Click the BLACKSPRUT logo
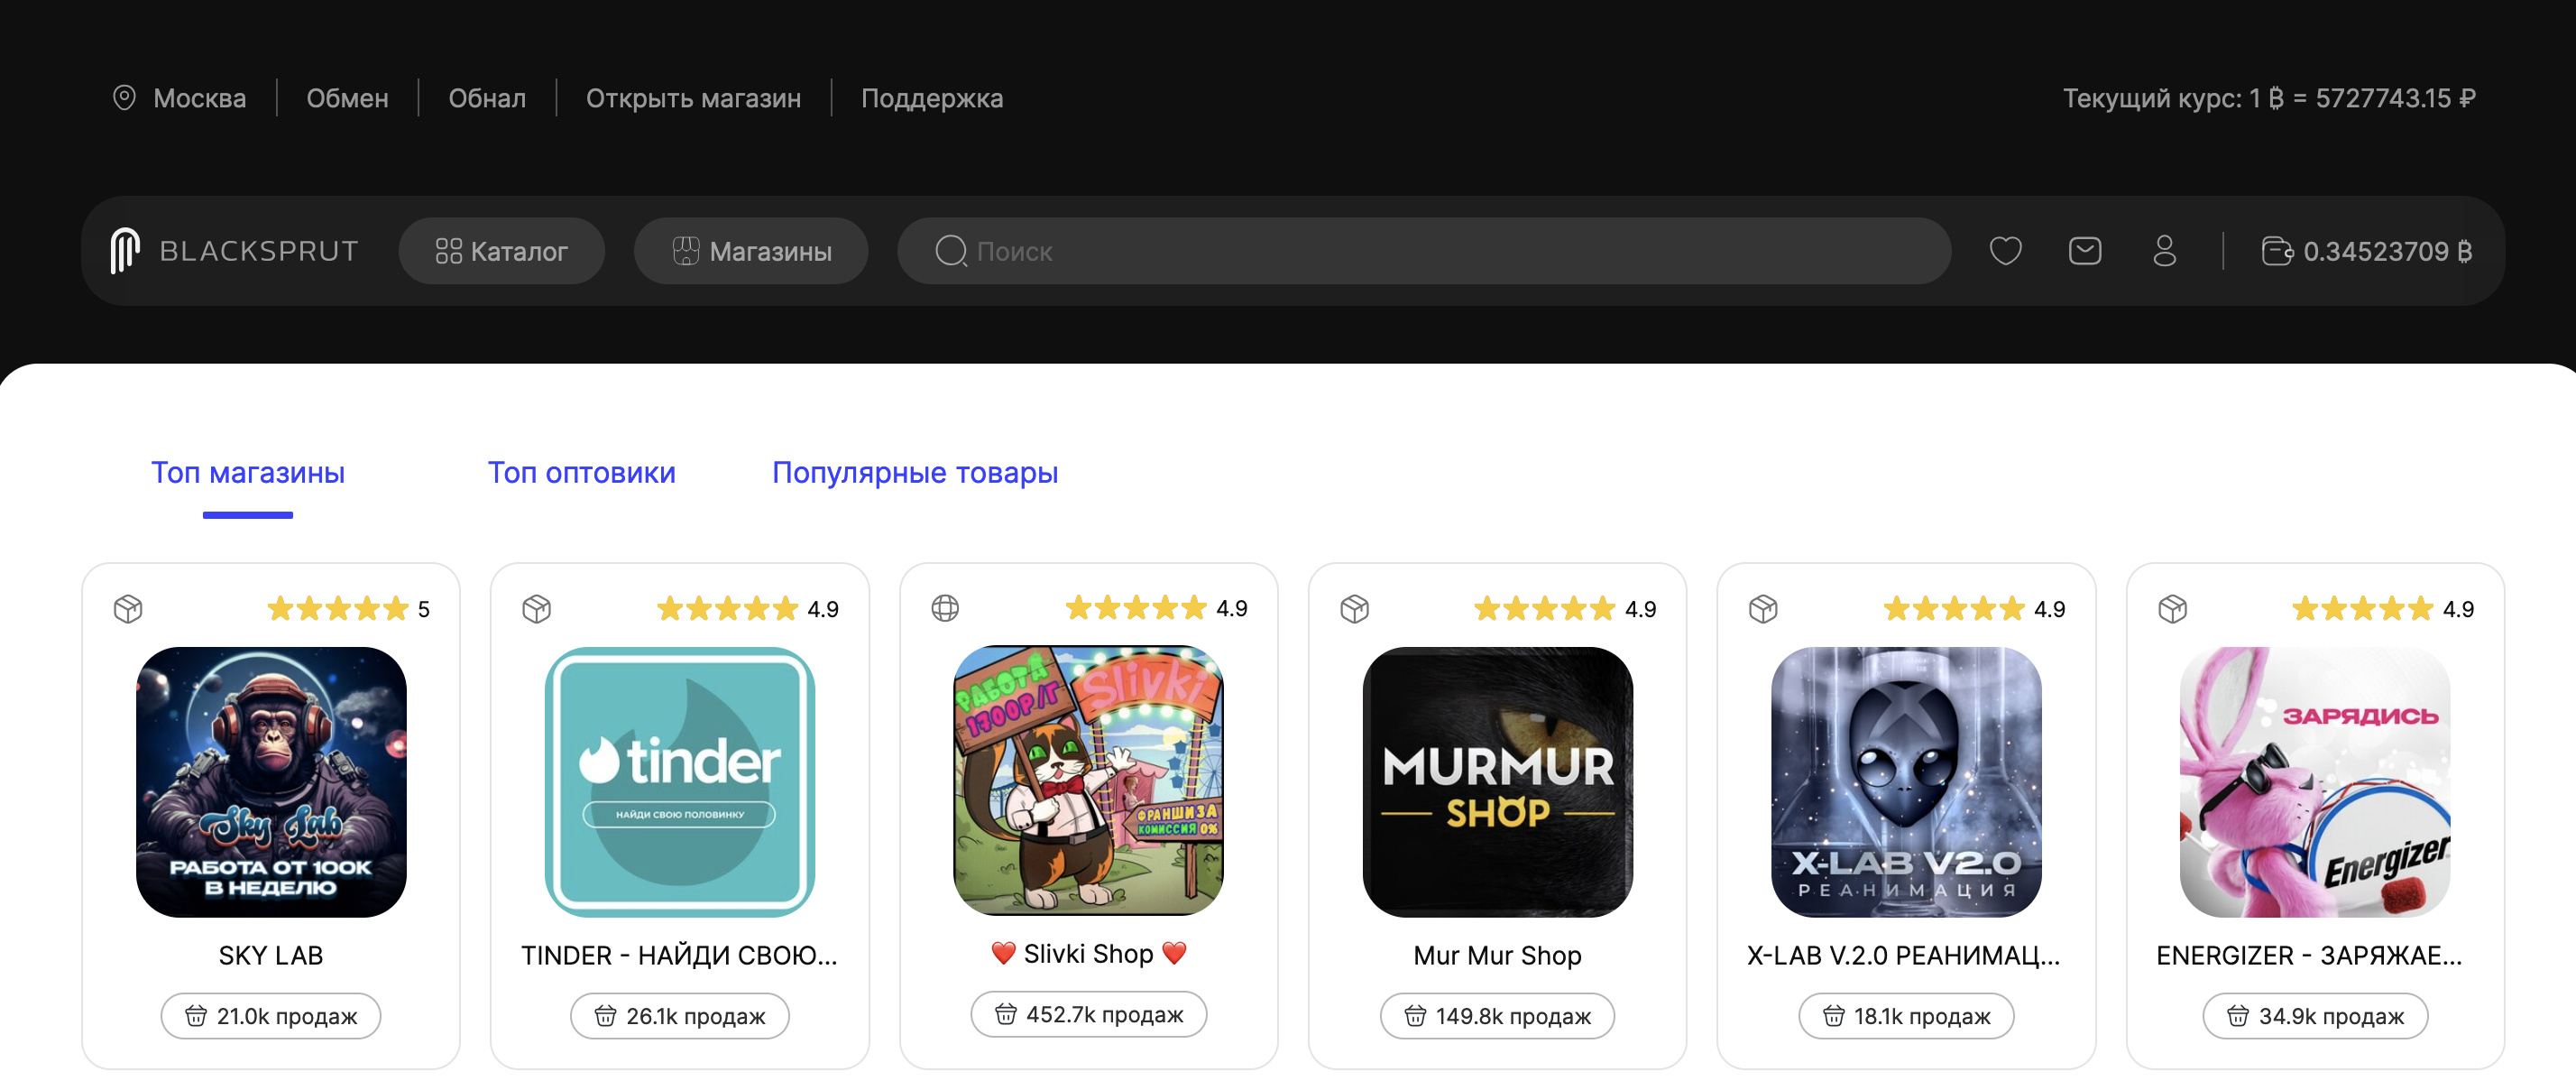The height and width of the screenshot is (1090, 2576). [x=234, y=250]
